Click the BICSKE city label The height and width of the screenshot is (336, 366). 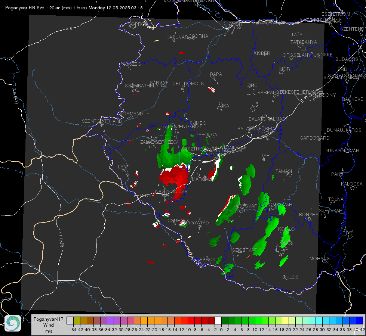pyautogui.click(x=325, y=55)
